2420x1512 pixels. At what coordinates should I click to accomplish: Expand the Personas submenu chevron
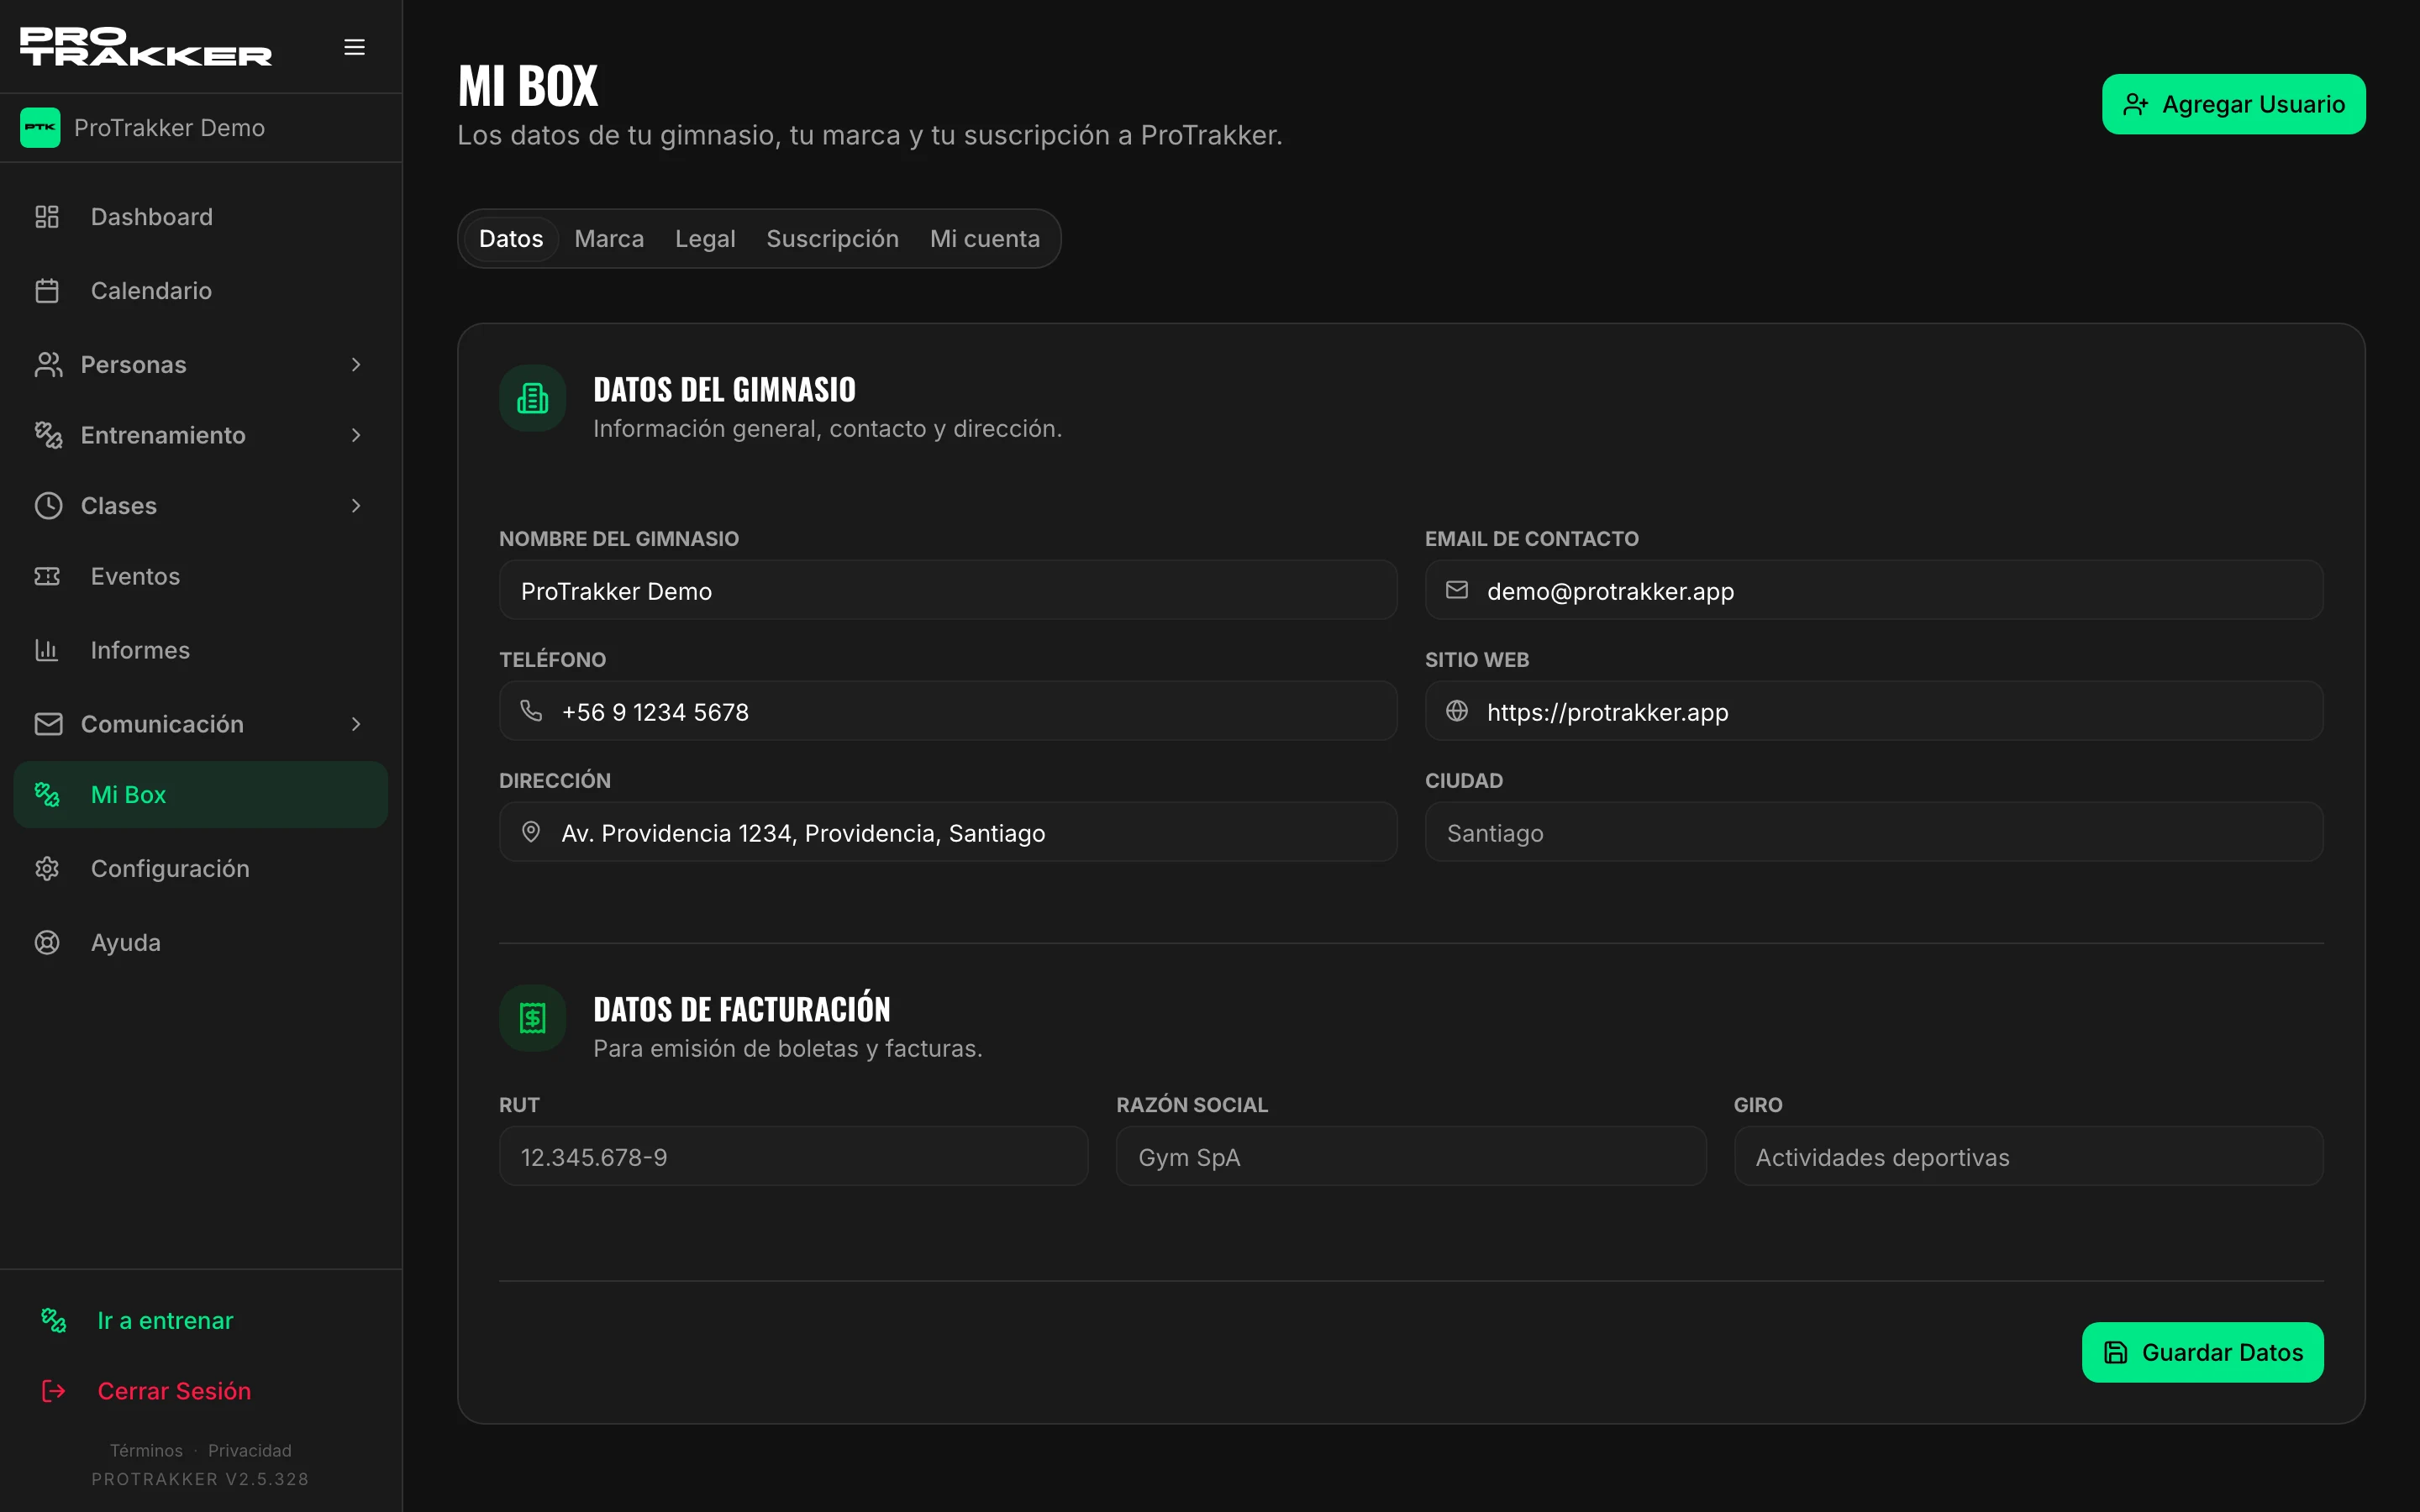(x=356, y=365)
